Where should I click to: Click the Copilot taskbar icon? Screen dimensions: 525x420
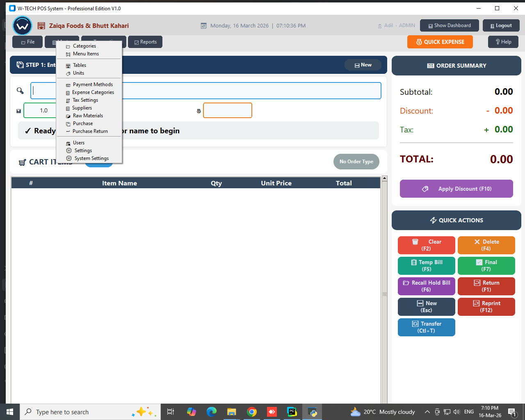(x=192, y=412)
